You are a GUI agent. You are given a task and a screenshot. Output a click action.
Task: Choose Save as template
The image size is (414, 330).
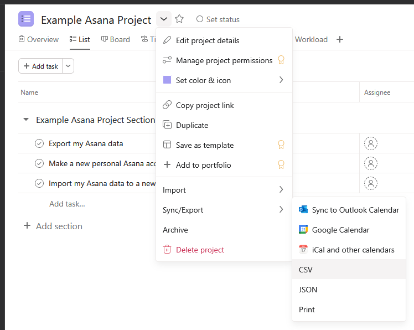[x=224, y=145]
